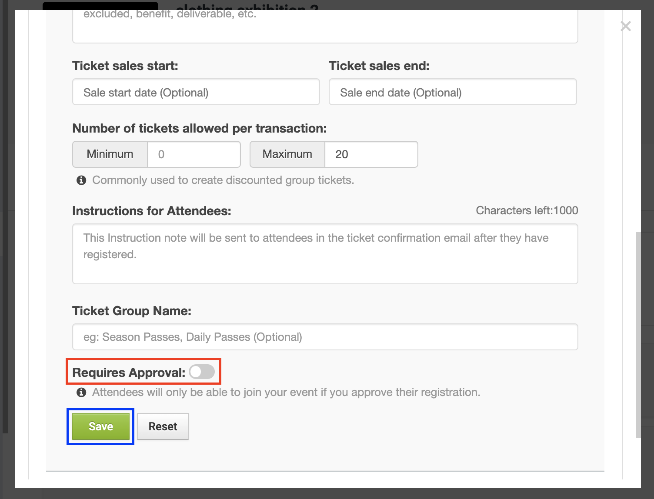Open the Sale end date picker
654x499 pixels.
[452, 92]
